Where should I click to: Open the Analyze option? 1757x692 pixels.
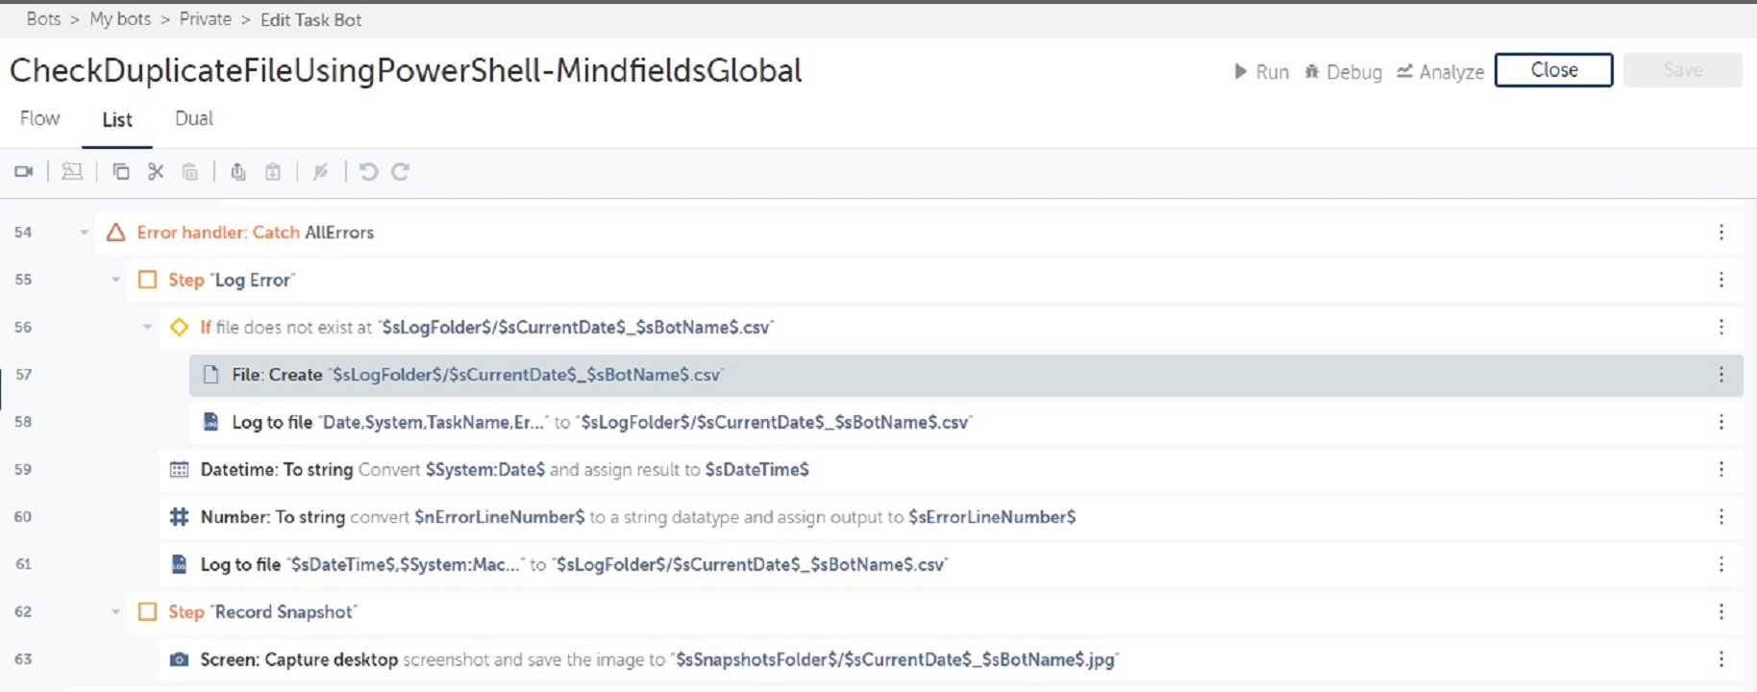click(1440, 72)
